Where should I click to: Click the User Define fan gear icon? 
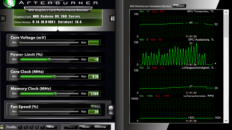pyautogui.click(x=111, y=110)
